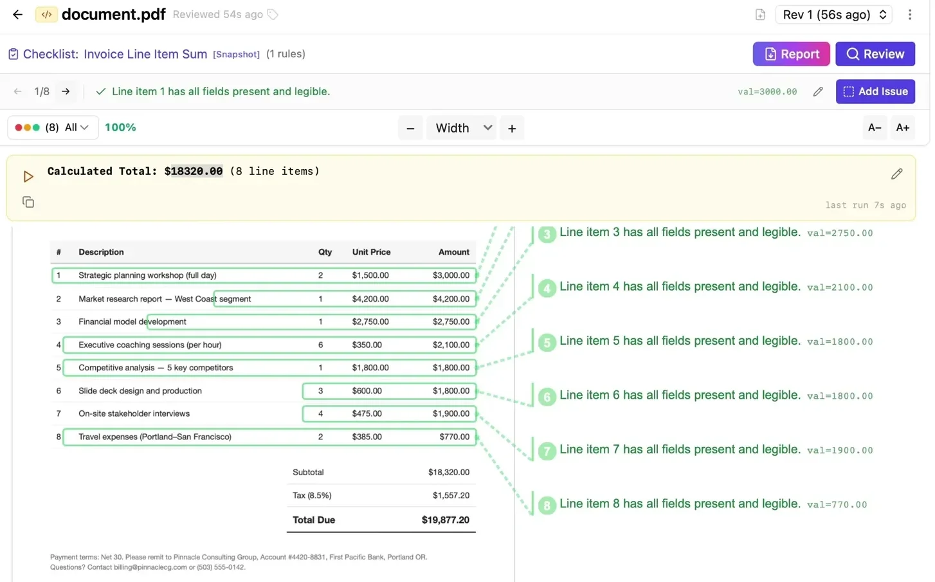The image size is (935, 582).
Task: Copy the Calculated Total output
Action: click(28, 202)
